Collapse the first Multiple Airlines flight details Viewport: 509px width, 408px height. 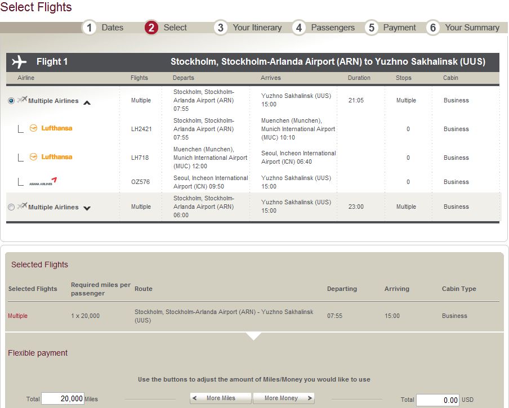pyautogui.click(x=87, y=102)
